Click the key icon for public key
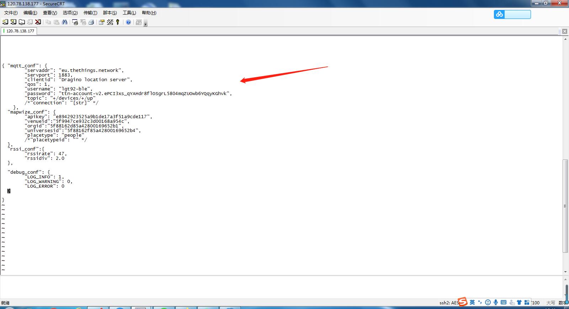 point(118,22)
